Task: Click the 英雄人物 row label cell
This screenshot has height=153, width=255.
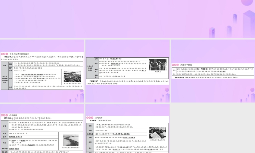Action: point(5,149)
